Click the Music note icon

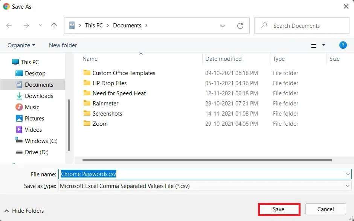(19, 107)
